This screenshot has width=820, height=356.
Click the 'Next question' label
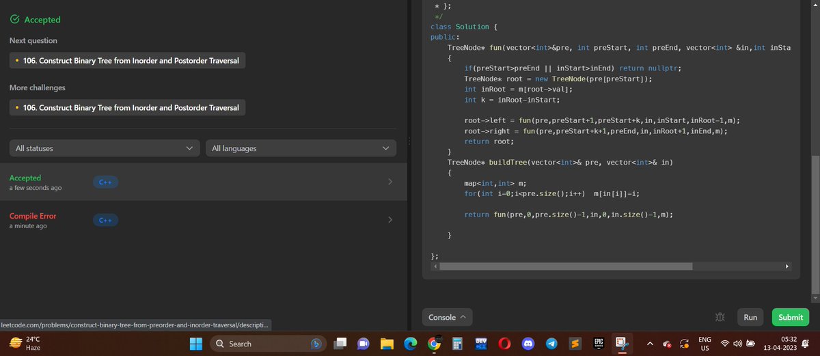point(33,41)
